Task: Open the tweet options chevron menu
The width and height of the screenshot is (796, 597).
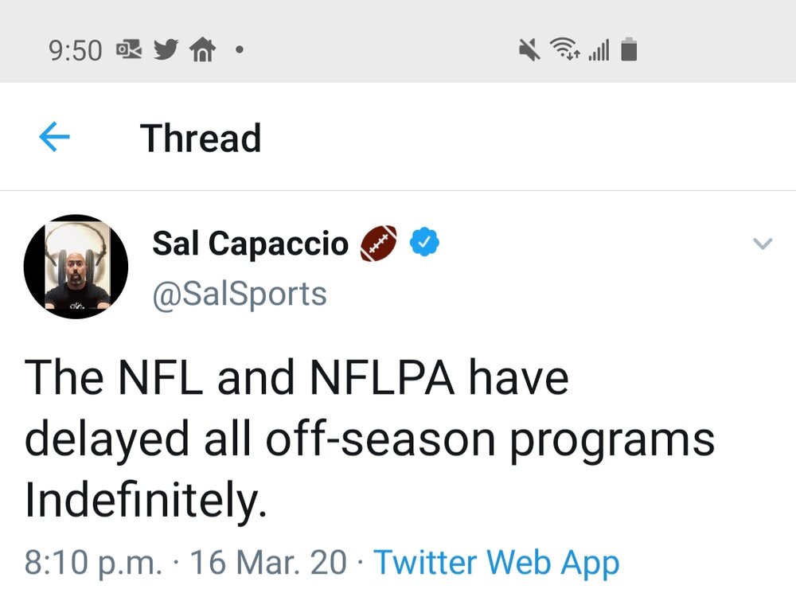Action: [x=763, y=244]
